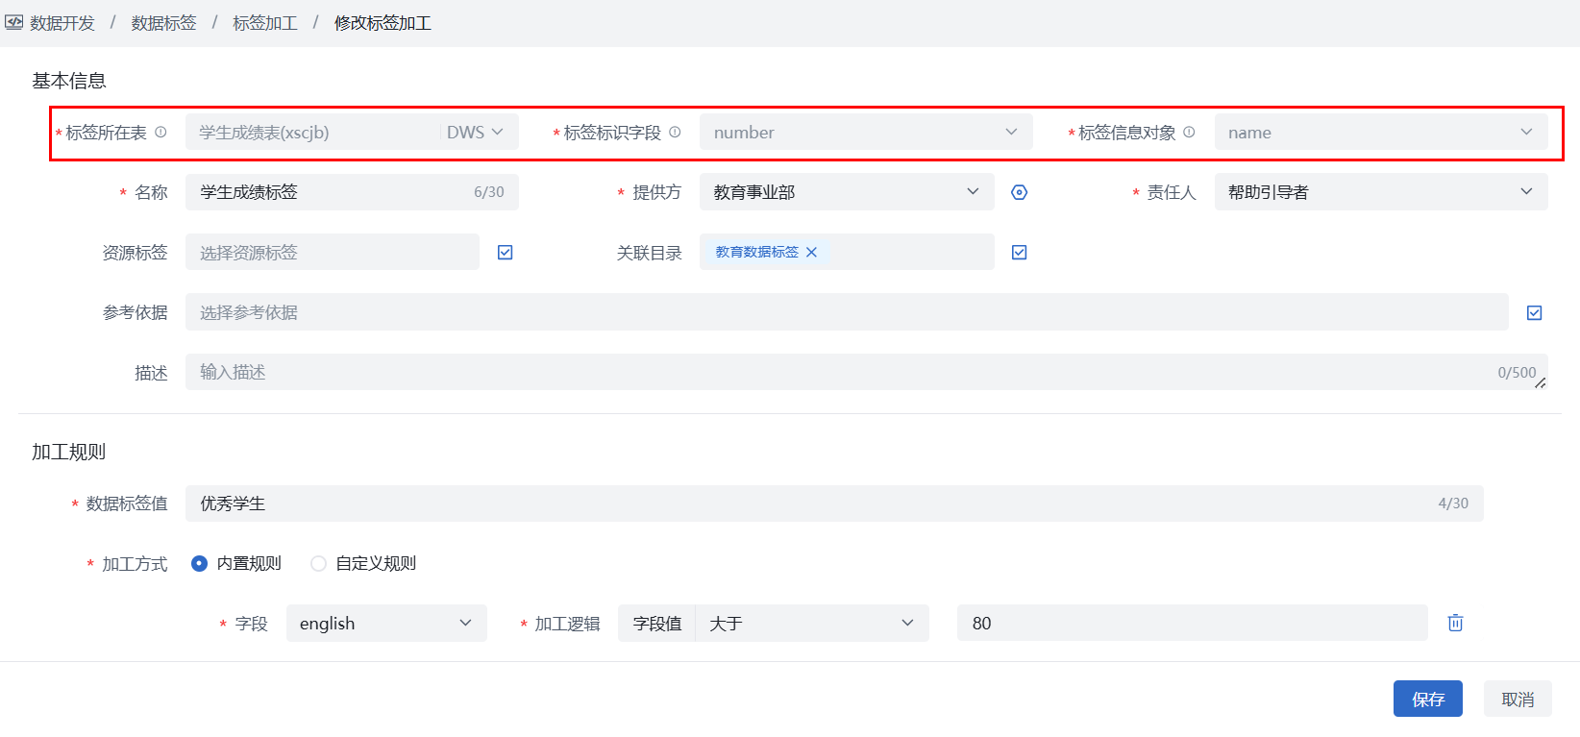This screenshot has height=737, width=1580.
Task: Remove the 教育数据标签 tag
Action: pyautogui.click(x=811, y=253)
